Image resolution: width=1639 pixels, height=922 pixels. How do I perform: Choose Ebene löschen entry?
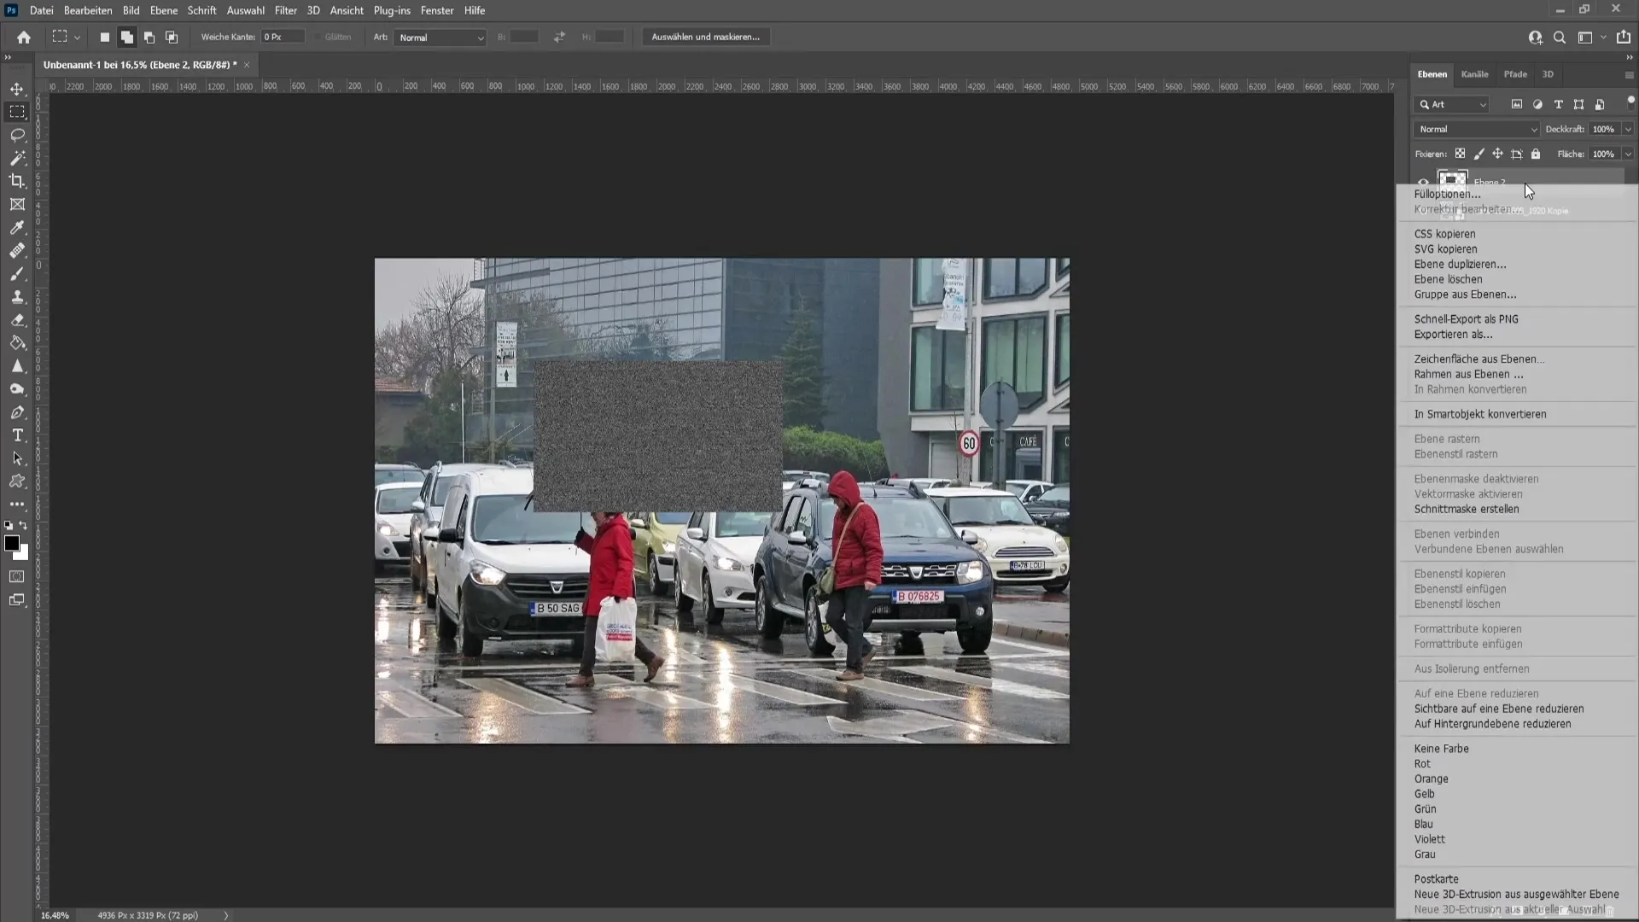(1448, 279)
